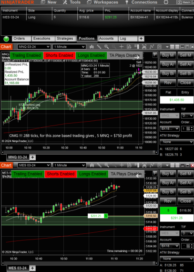Viewport: 194px width, 272px height.
Task: Open drawing tools pencil in MNQ chart toolbar
Action: [x=99, y=47]
